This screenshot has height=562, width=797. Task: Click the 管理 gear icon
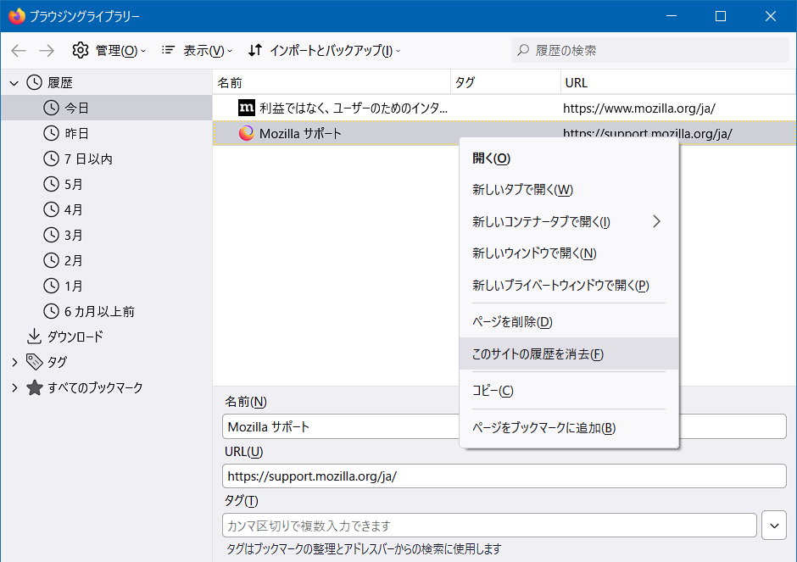click(81, 50)
